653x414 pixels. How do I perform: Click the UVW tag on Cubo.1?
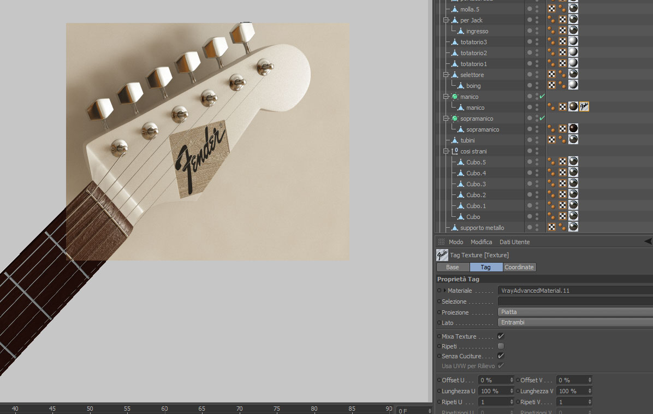562,205
